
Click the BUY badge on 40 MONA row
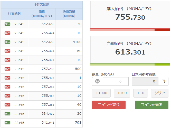coord(7,105)
